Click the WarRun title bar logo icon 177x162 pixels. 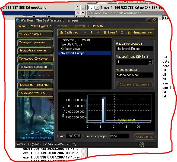[18, 20]
